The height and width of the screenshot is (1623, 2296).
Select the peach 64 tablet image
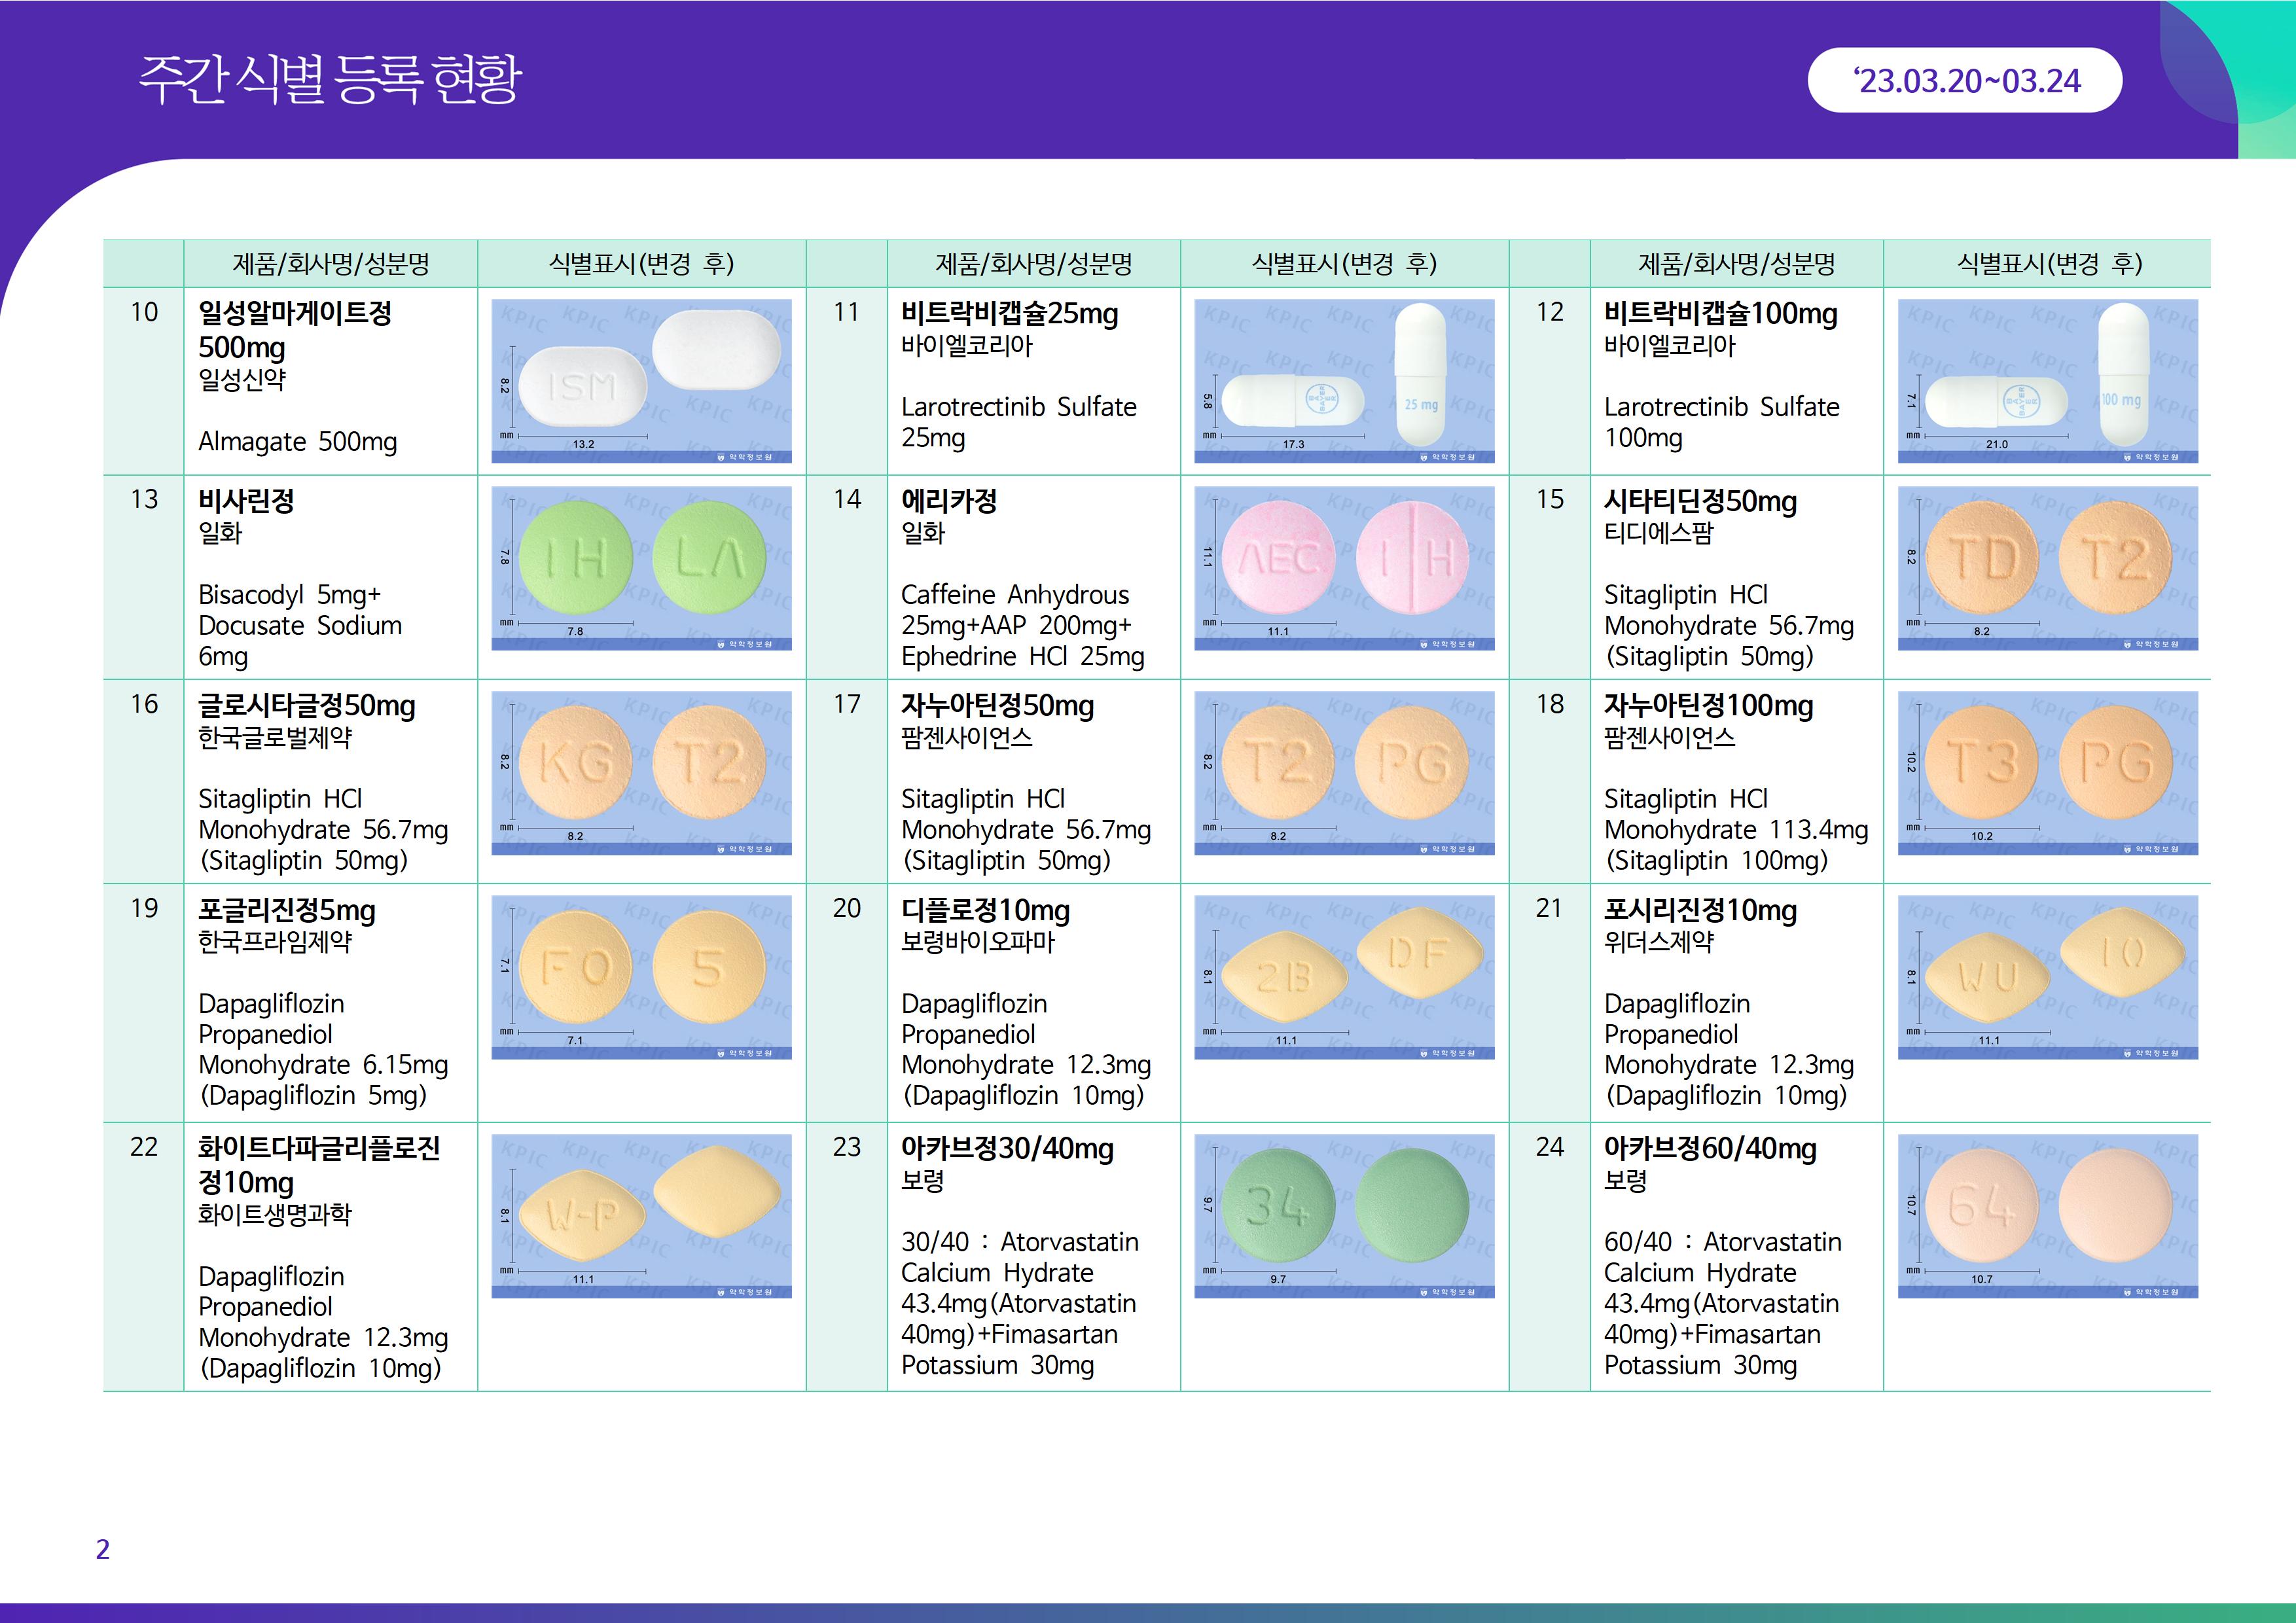pyautogui.click(x=2047, y=1216)
